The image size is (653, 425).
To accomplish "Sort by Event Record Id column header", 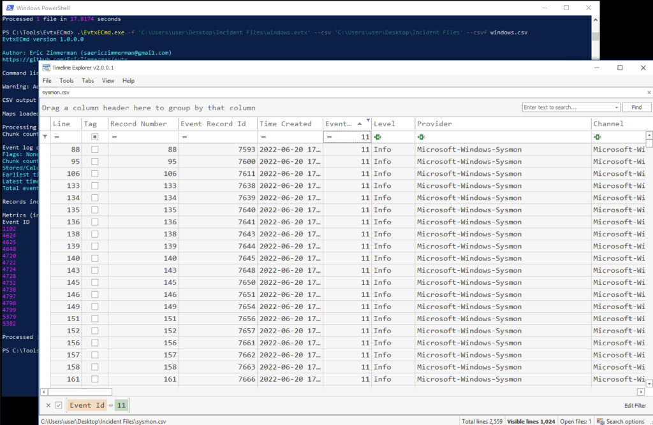I will coord(217,124).
